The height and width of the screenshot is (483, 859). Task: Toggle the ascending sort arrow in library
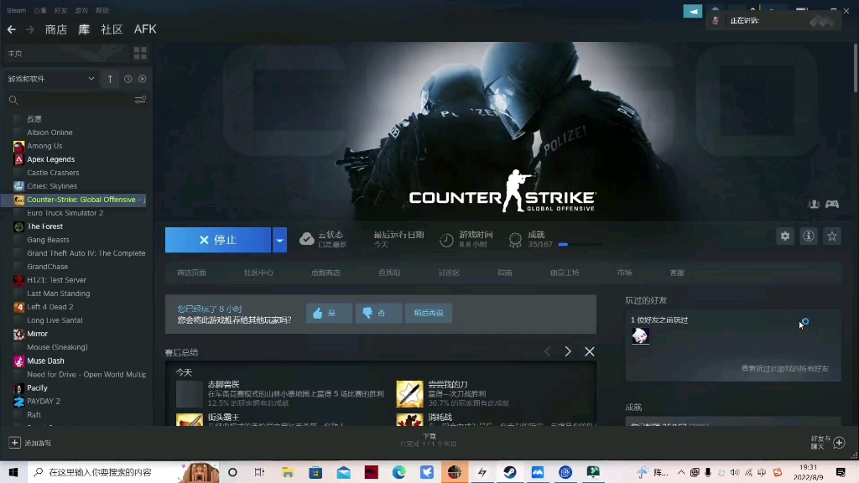109,78
